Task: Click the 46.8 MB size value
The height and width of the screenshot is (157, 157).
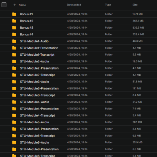Action: coord(137,41)
